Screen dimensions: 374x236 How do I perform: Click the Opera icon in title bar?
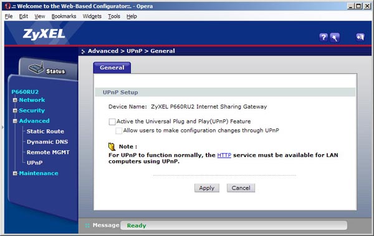coord(8,6)
